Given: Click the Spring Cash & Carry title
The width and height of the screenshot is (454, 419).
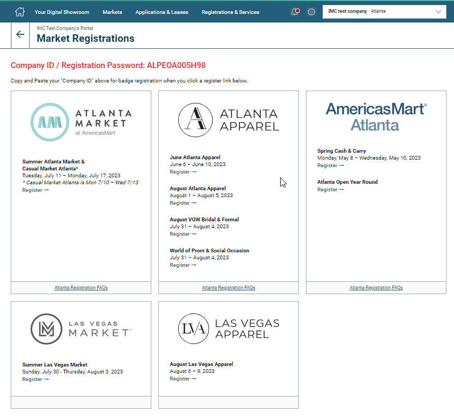Looking at the screenshot, I should [x=342, y=151].
